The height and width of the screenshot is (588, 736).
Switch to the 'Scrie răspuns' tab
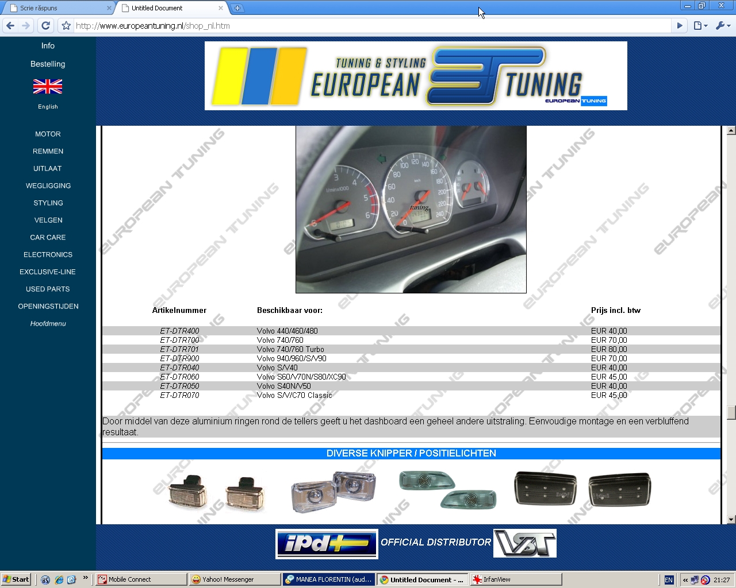tap(57, 8)
